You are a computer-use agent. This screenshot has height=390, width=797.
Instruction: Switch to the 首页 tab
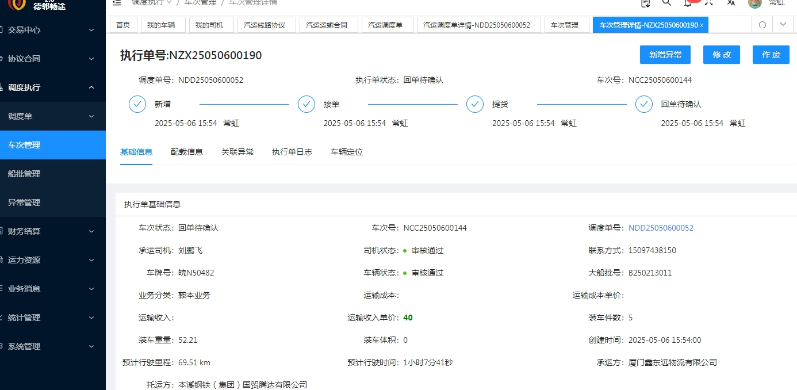click(x=123, y=25)
